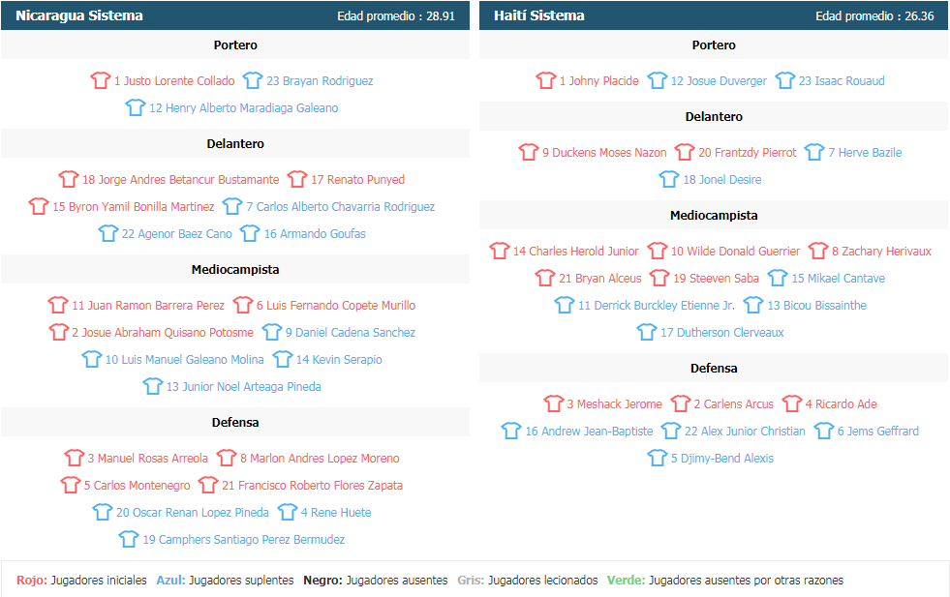The height and width of the screenshot is (597, 950).
Task: Open Frantzdy Pierrot player link
Action: [x=747, y=153]
